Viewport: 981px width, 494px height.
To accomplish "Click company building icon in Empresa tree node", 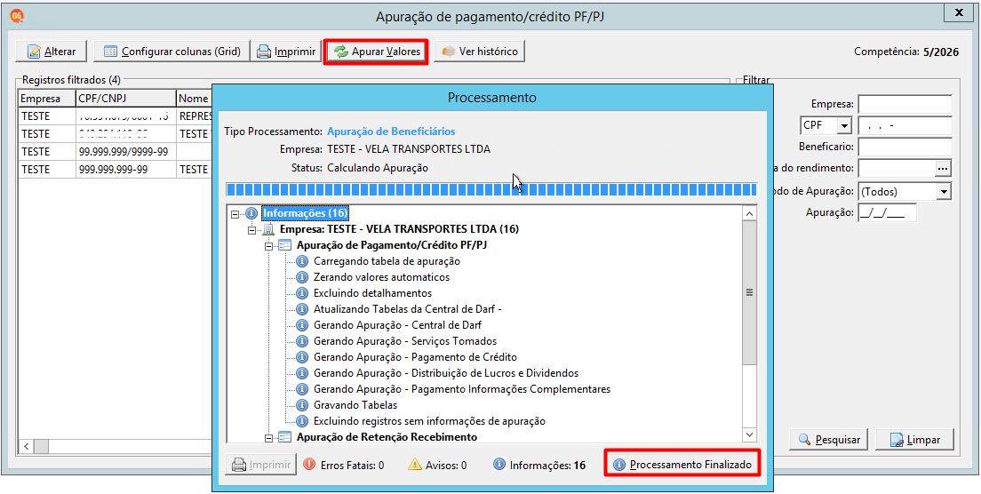I will (268, 229).
